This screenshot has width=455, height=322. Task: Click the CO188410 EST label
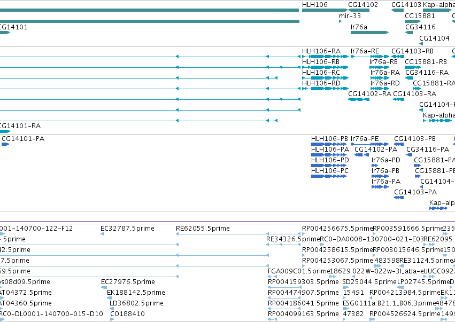(127, 314)
